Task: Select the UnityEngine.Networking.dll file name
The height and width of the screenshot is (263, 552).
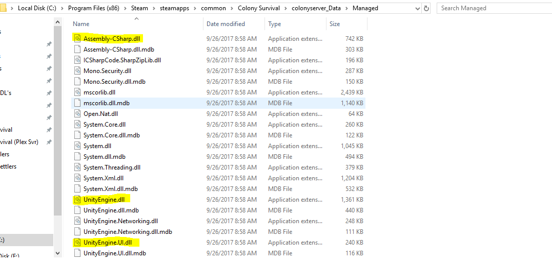Action: (121, 221)
